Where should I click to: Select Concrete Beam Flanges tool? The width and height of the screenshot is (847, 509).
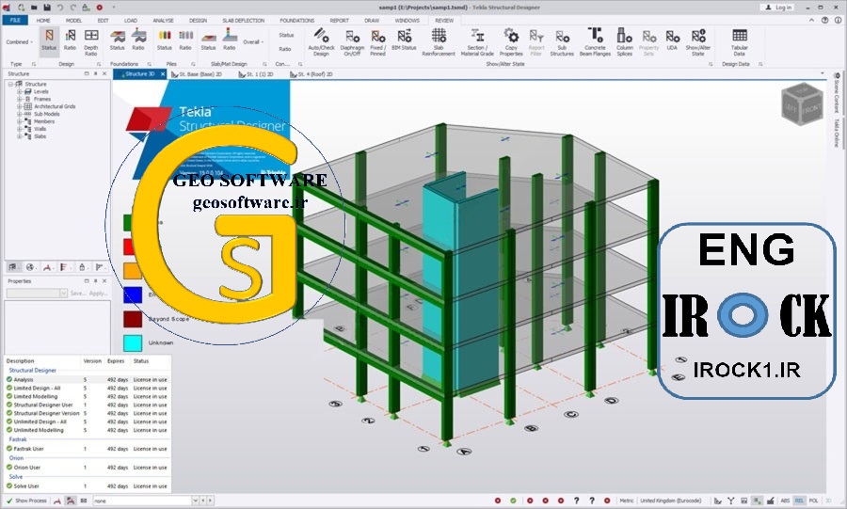(x=595, y=42)
